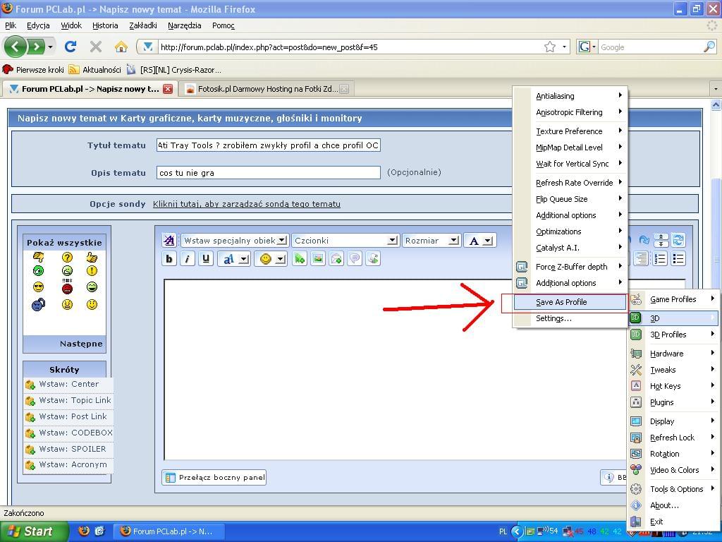This screenshot has width=722, height=542.
Task: Click the insert image icon in editor
Action: (x=318, y=259)
